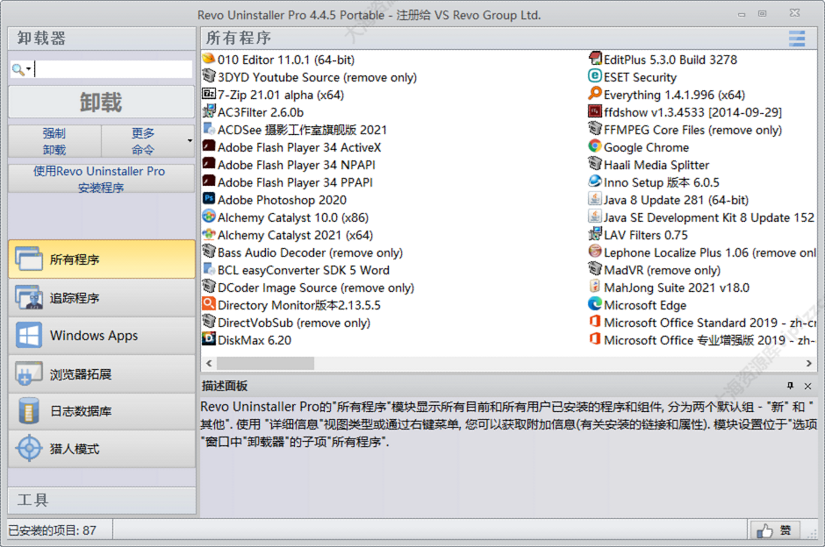Click the 赞 thumbs-up like button

774,530
